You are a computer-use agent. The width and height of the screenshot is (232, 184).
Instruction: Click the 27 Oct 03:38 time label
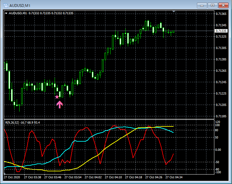33,177
